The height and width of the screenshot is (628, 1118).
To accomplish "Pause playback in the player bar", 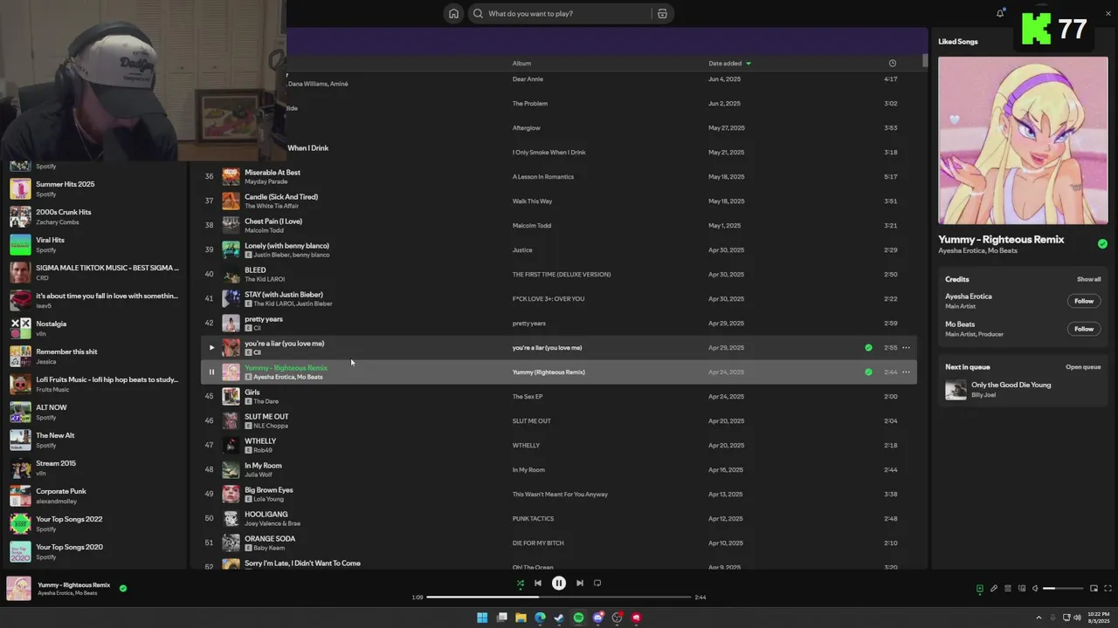I will (559, 583).
